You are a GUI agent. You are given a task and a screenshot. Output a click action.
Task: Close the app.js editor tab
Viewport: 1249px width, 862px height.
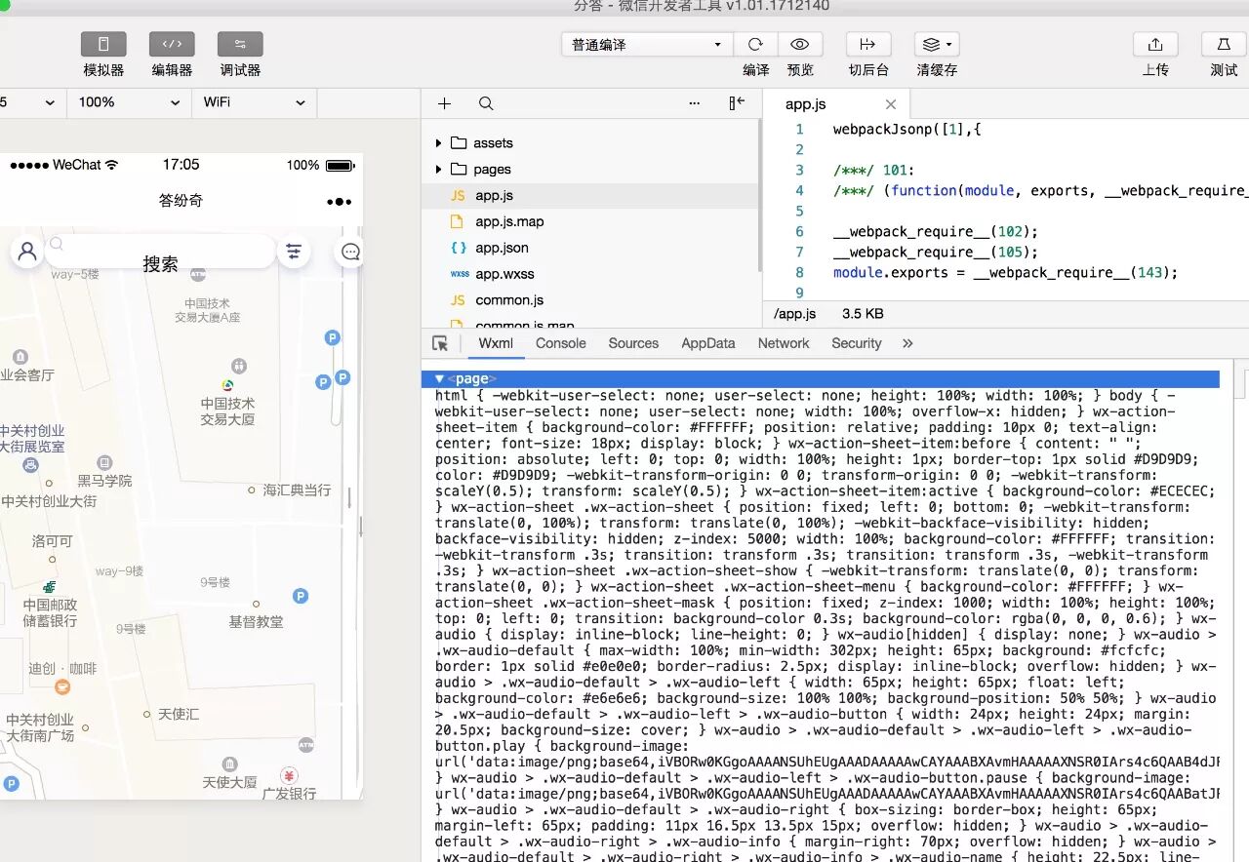(x=890, y=104)
